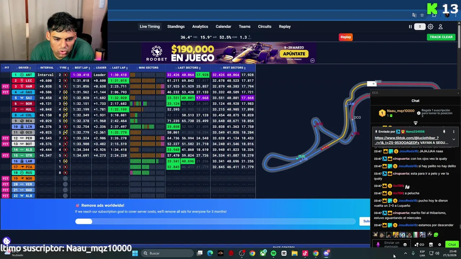Pause the live timing feed

coord(410,27)
